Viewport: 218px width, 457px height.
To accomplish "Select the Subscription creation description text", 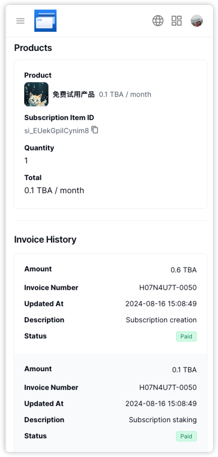I will [x=161, y=320].
